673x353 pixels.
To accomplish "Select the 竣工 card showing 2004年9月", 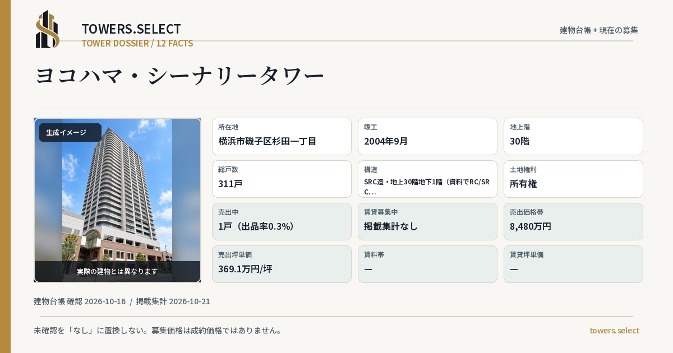I will [x=427, y=136].
